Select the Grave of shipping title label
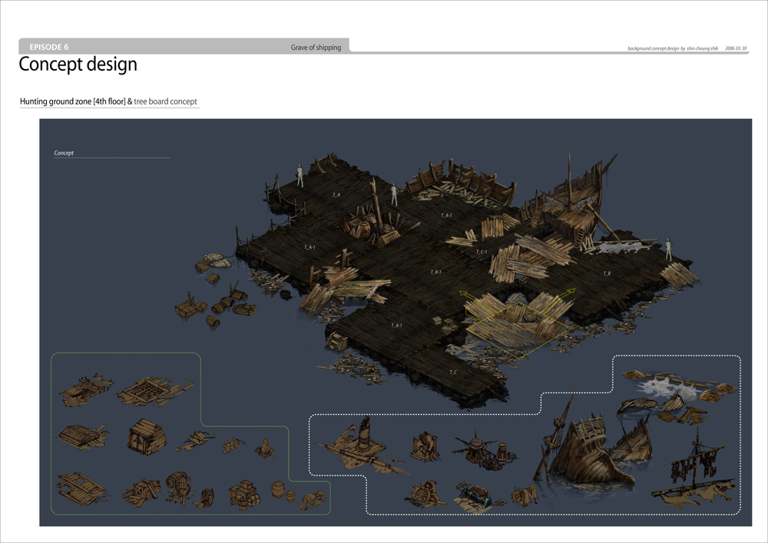The image size is (768, 543). pos(316,48)
